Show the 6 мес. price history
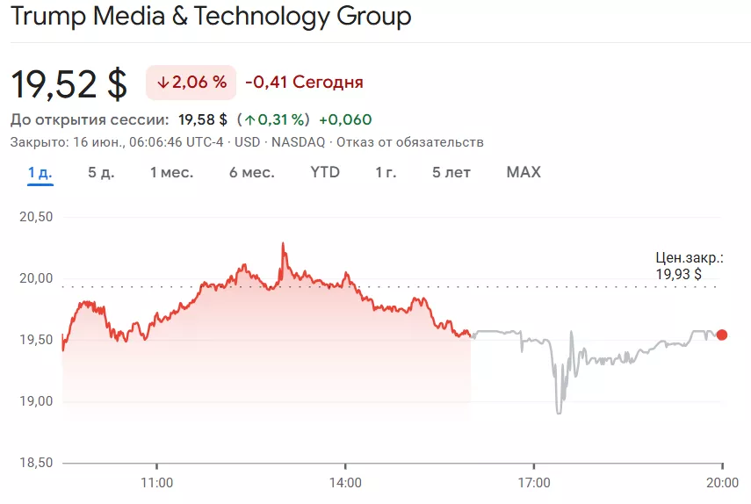The width and height of the screenshot is (751, 504). pos(252,172)
